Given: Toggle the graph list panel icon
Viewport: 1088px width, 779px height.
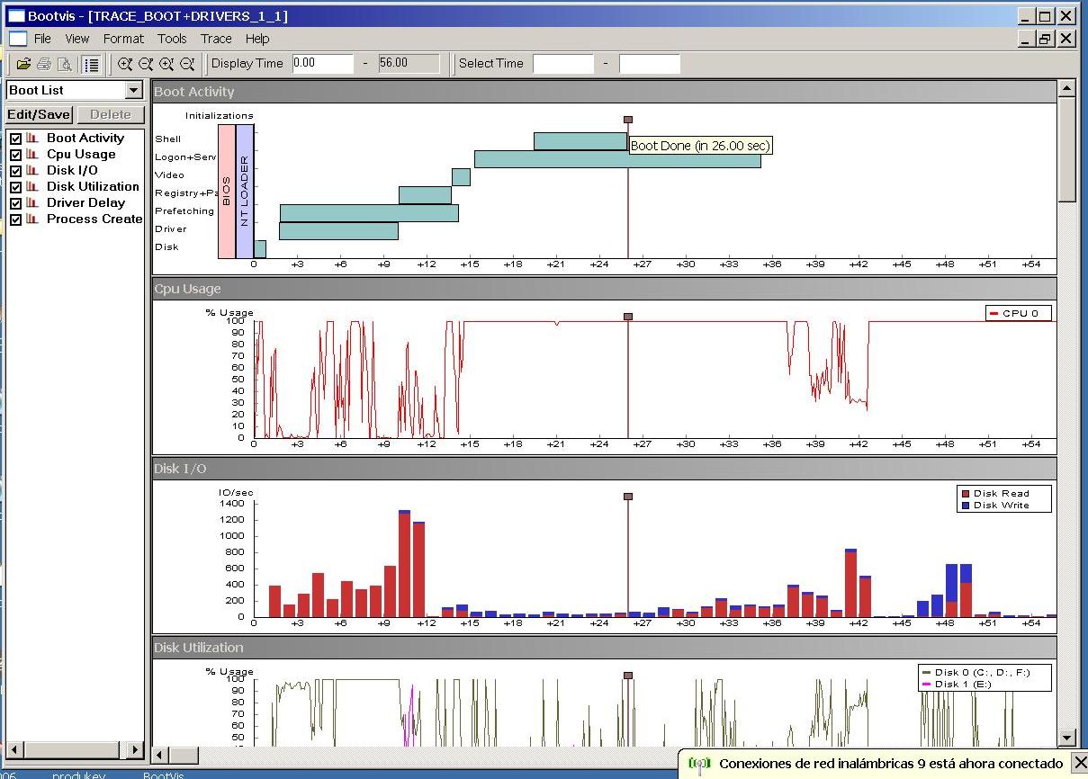Looking at the screenshot, I should pos(91,64).
